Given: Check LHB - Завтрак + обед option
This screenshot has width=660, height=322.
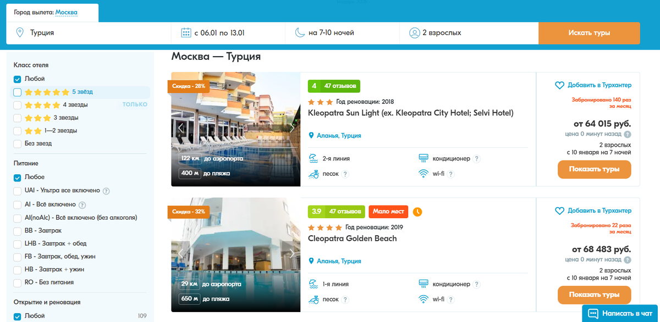Looking at the screenshot, I should [18, 243].
